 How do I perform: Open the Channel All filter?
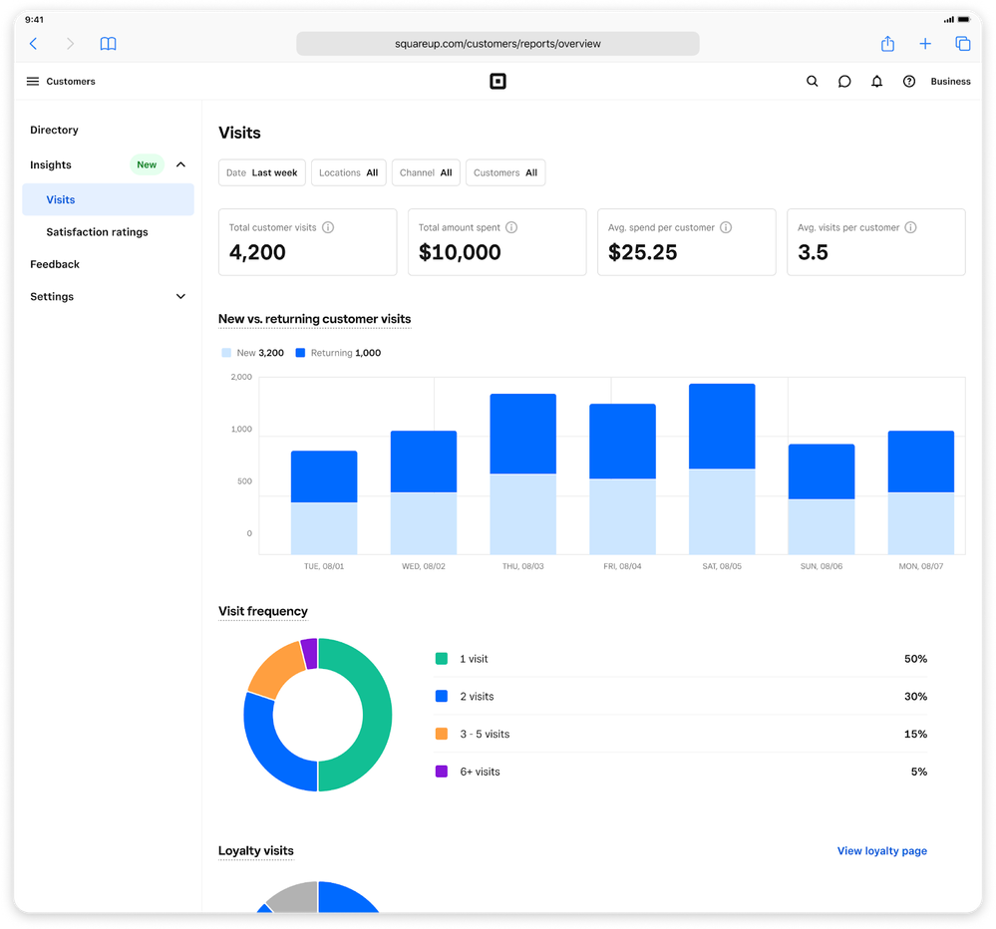pyautogui.click(x=426, y=172)
